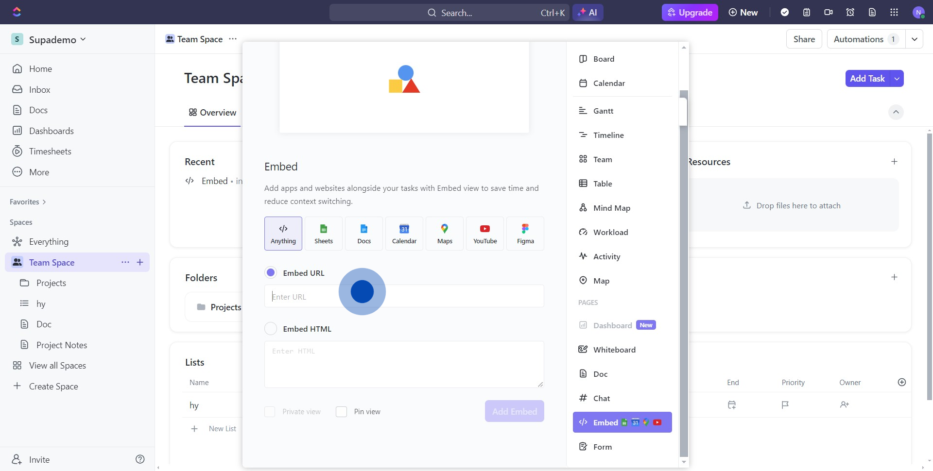Select the Anything embed option
Viewport: 933px width, 471px height.
[x=283, y=234]
